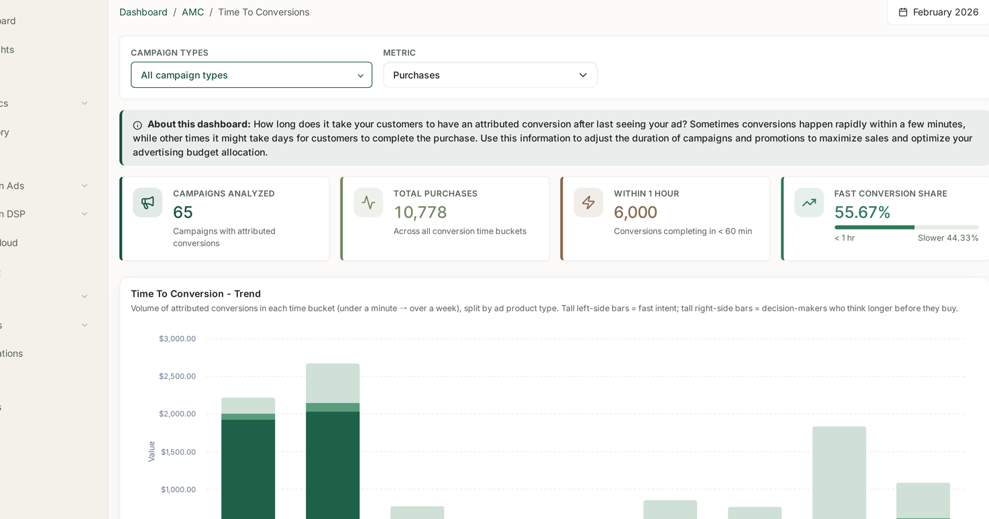
Task: Open the February 2026 date picker
Action: [x=938, y=12]
